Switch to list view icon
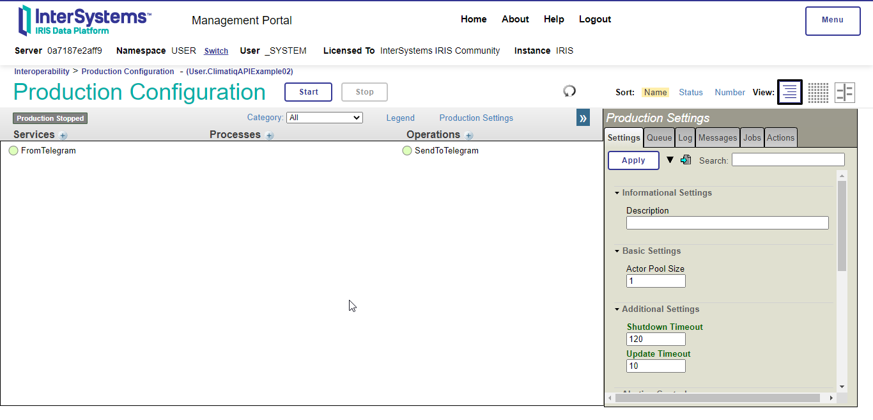The image size is (873, 420). [x=790, y=92]
